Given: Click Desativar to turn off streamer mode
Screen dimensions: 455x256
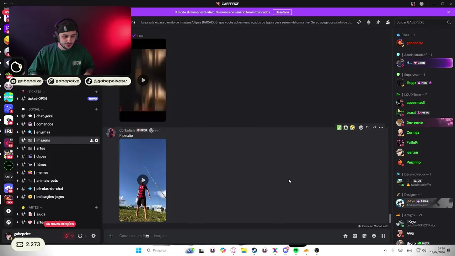Looking at the screenshot, I should pyautogui.click(x=282, y=12).
